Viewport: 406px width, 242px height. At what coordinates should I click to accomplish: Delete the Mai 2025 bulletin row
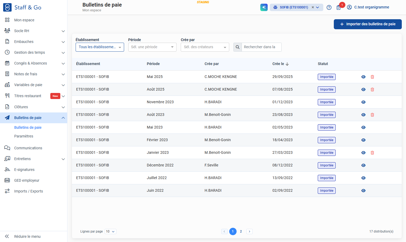pyautogui.click(x=372, y=77)
